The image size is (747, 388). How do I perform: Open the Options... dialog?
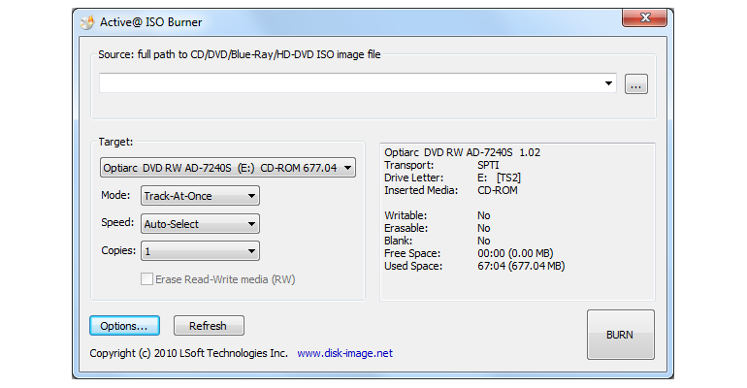[x=124, y=326]
